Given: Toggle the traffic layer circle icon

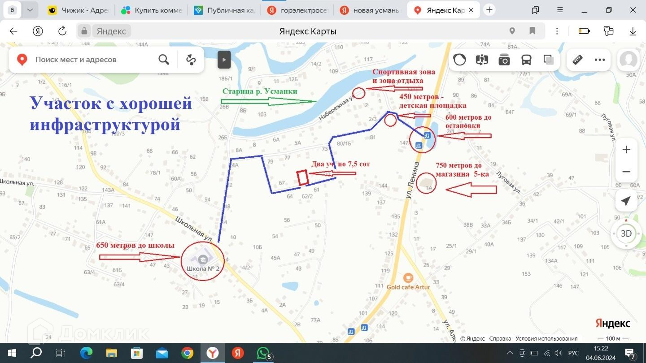Looking at the screenshot, I should pos(459,60).
